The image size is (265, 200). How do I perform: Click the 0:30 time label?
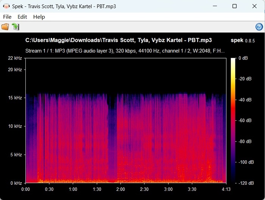[x=49, y=189]
